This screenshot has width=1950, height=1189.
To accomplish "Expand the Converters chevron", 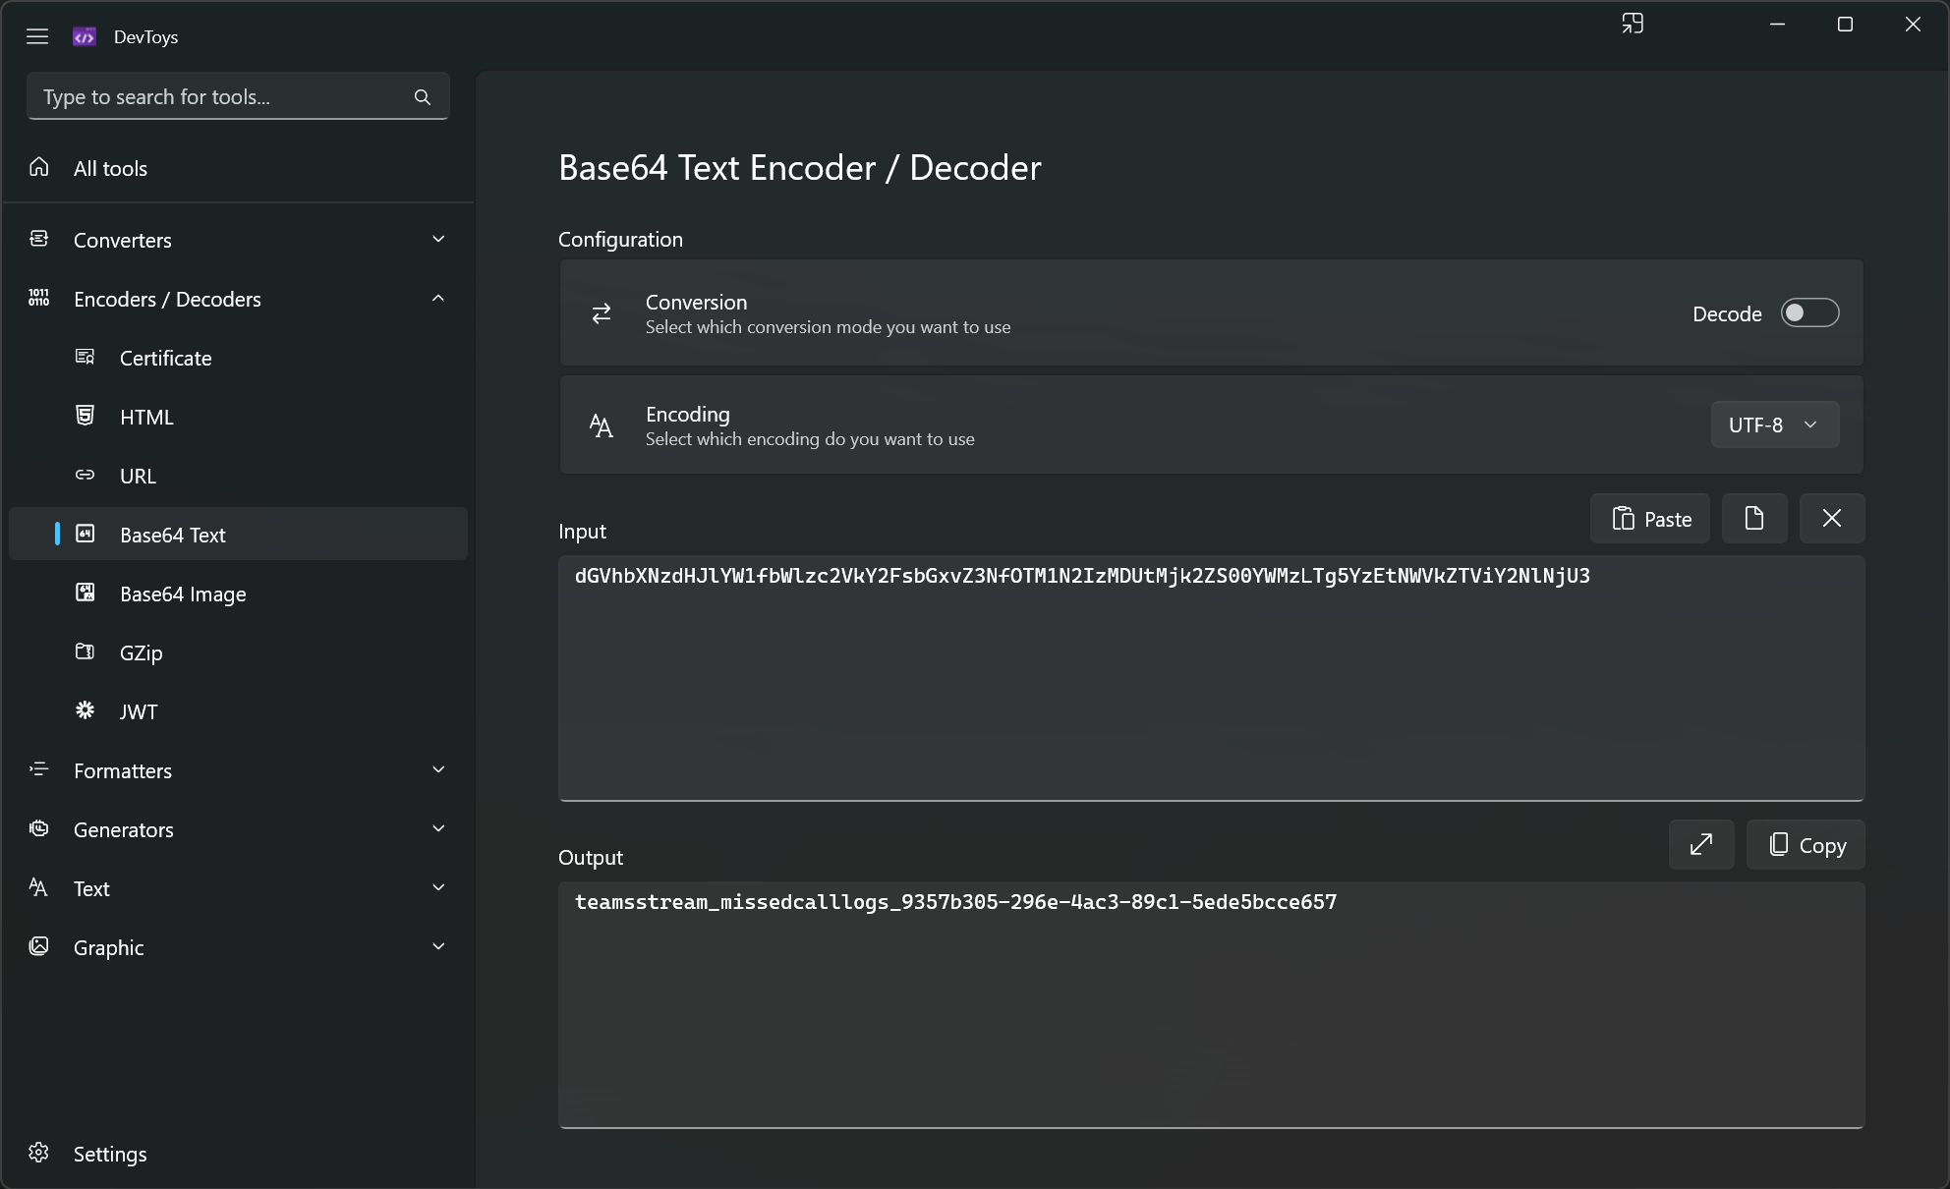I will pos(438,239).
